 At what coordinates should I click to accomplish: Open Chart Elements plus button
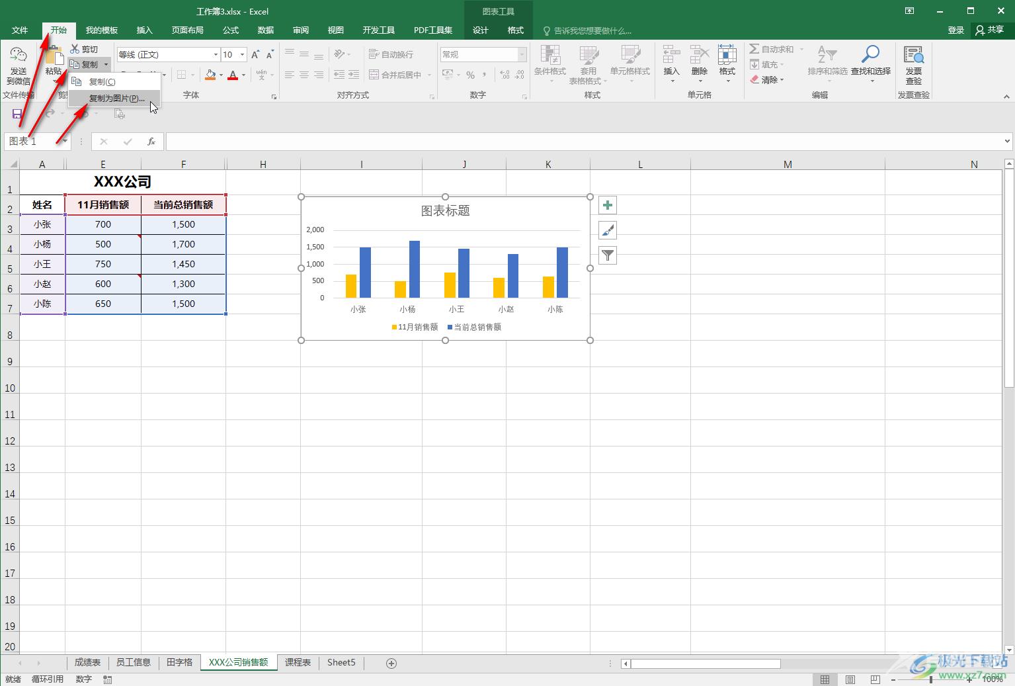coord(608,205)
